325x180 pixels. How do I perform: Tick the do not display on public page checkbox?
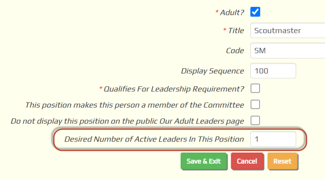click(x=255, y=121)
